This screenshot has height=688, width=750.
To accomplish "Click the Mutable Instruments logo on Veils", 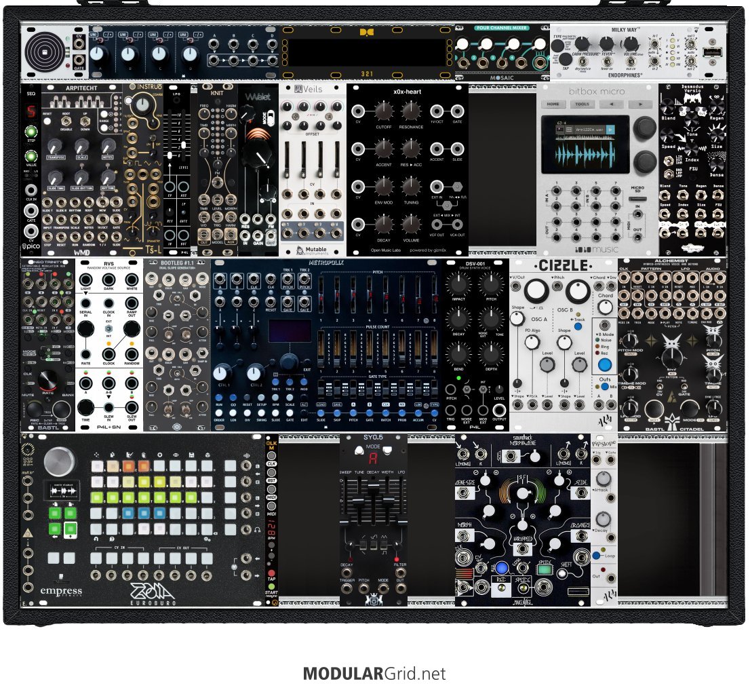I will point(311,250).
